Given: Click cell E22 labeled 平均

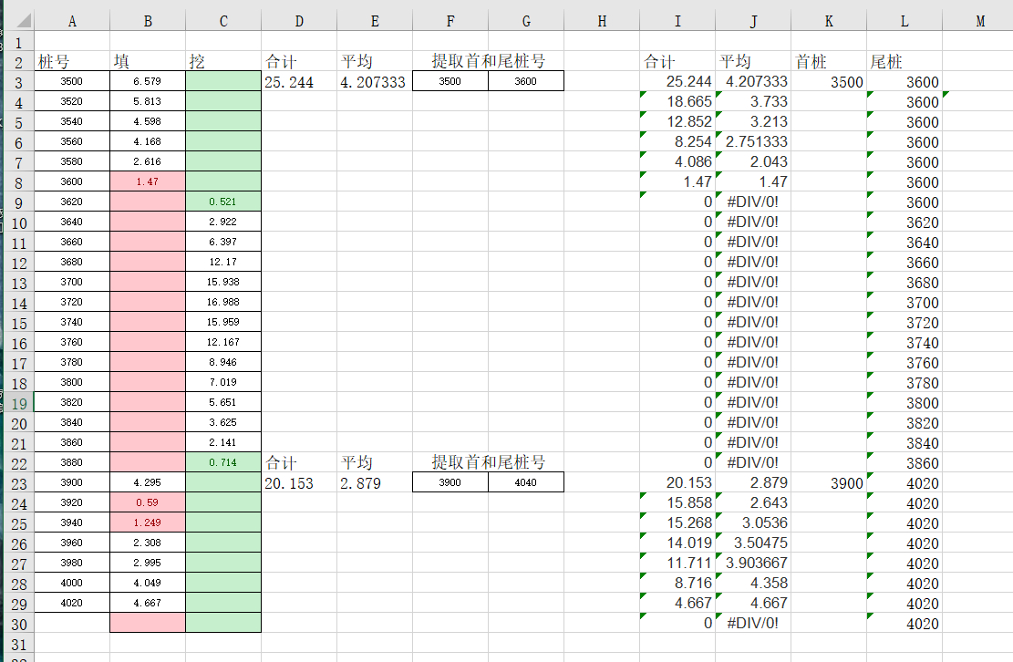Looking at the screenshot, I should coord(375,462).
